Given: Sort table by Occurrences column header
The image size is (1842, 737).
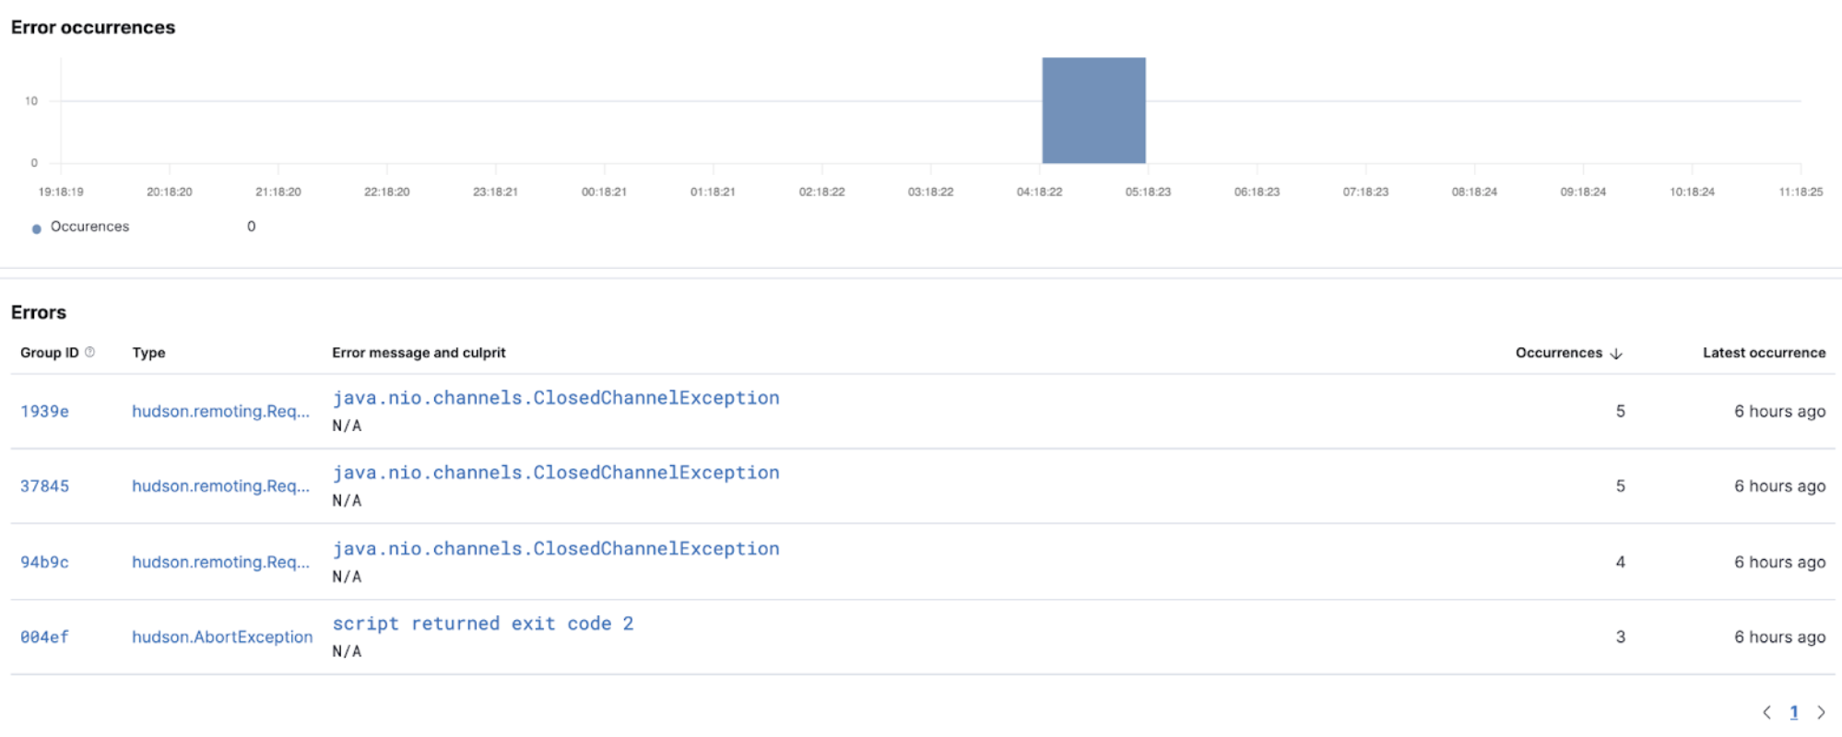Looking at the screenshot, I should click(x=1558, y=353).
